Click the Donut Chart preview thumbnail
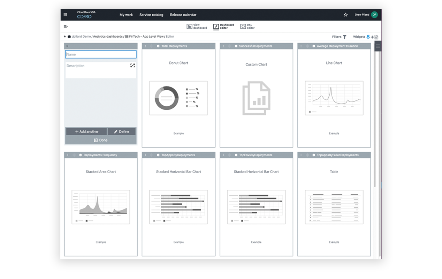The image size is (442, 279). [178, 98]
